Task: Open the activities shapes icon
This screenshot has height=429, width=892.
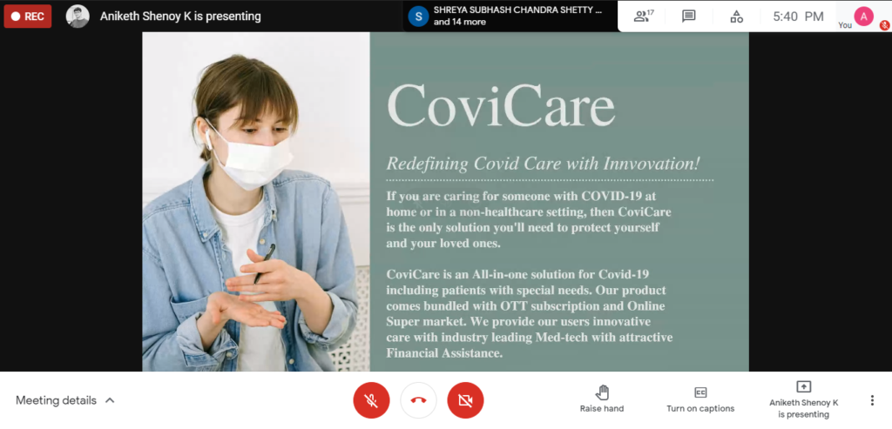Action: pos(736,17)
